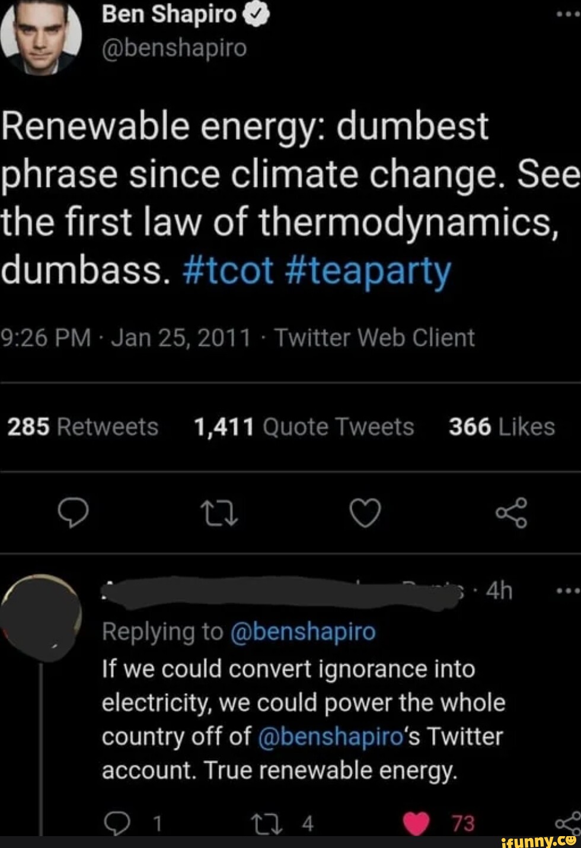Open the more options menu on the reply
This screenshot has width=581, height=848.
coord(567,590)
